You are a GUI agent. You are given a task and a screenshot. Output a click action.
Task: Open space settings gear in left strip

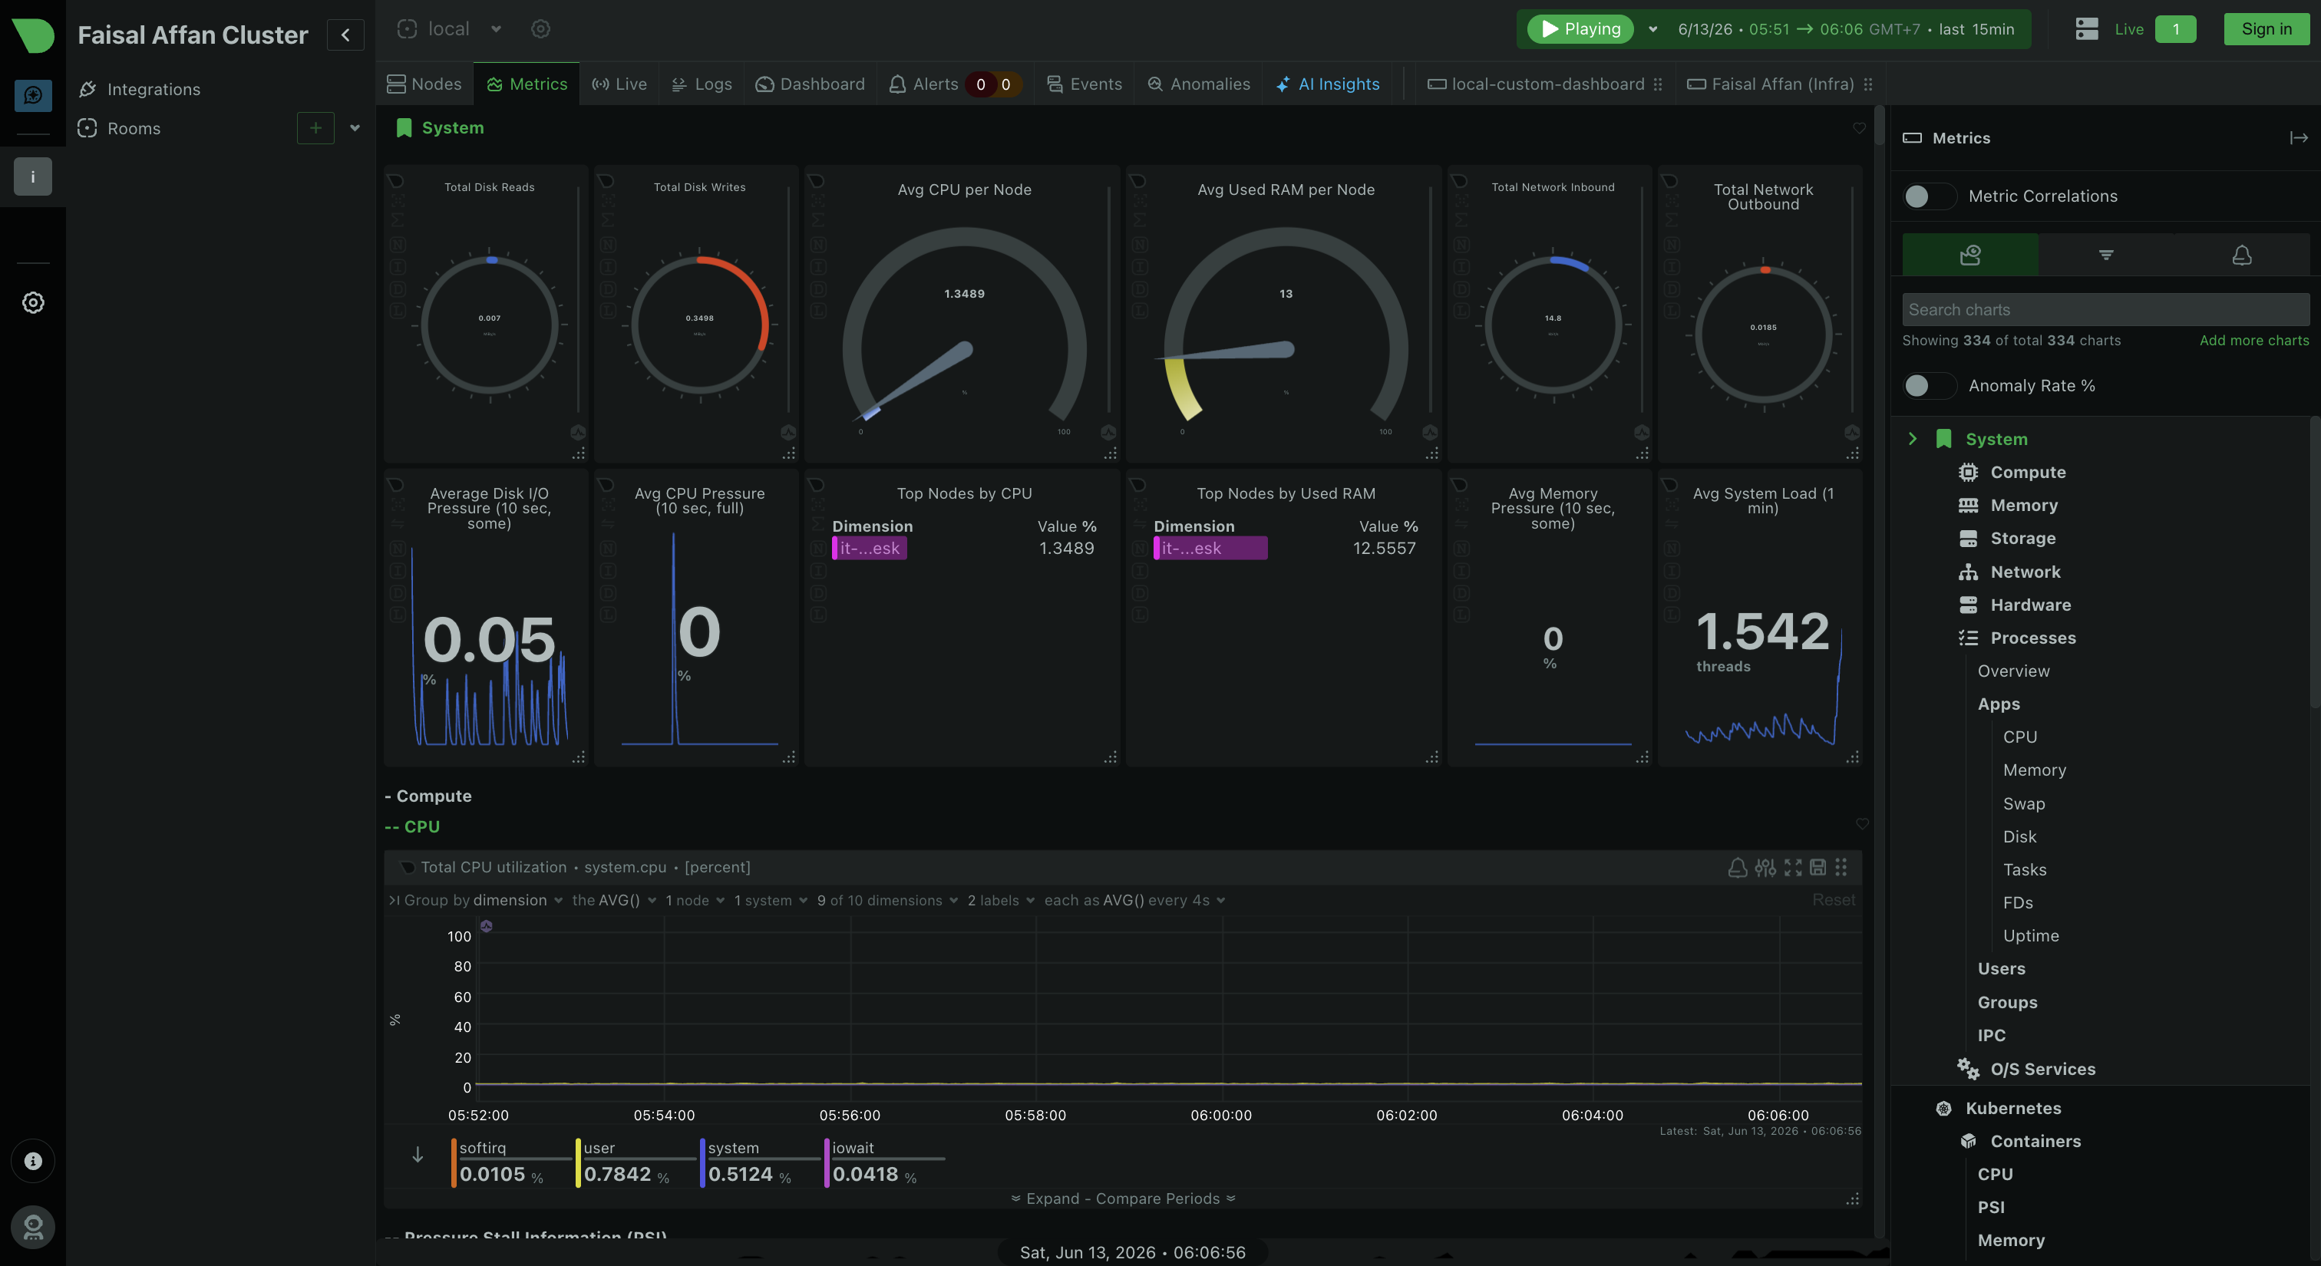32,302
